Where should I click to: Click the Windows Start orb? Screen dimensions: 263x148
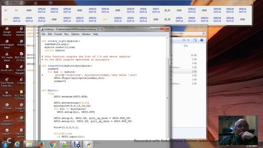click(5, 144)
